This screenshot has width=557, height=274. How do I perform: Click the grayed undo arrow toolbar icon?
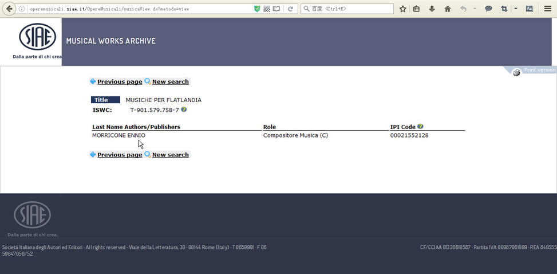(x=463, y=9)
